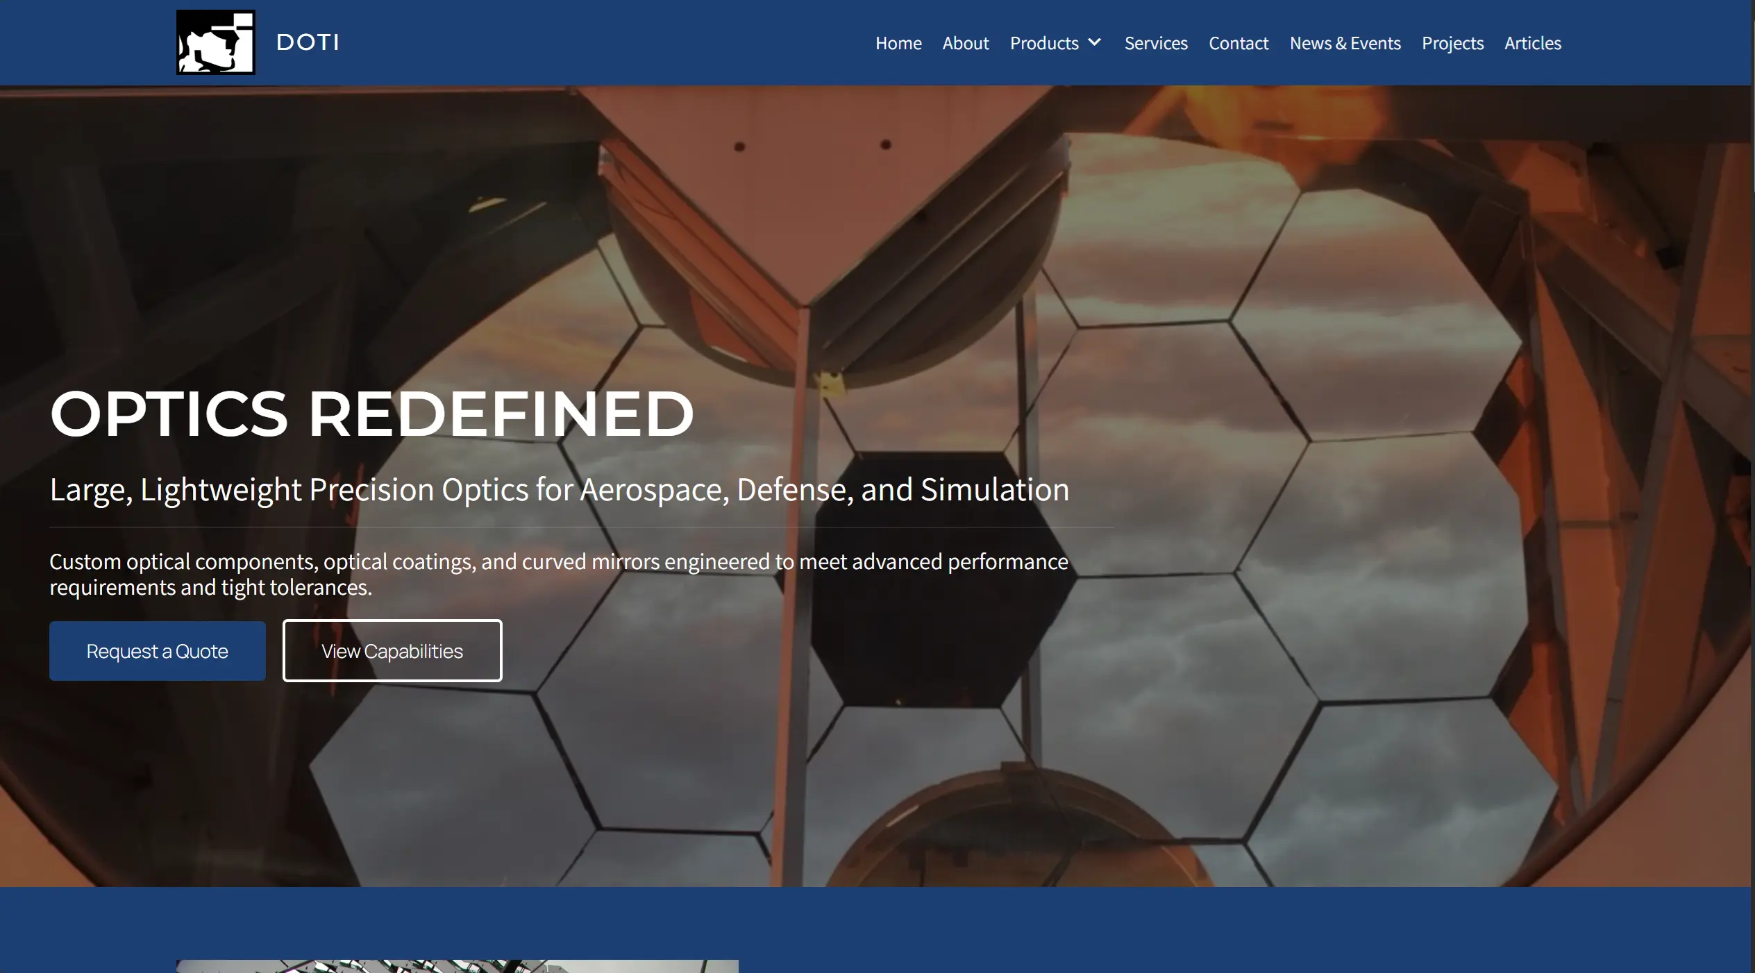Viewport: 1755px width, 973px height.
Task: Open the Contact page
Action: (1238, 43)
